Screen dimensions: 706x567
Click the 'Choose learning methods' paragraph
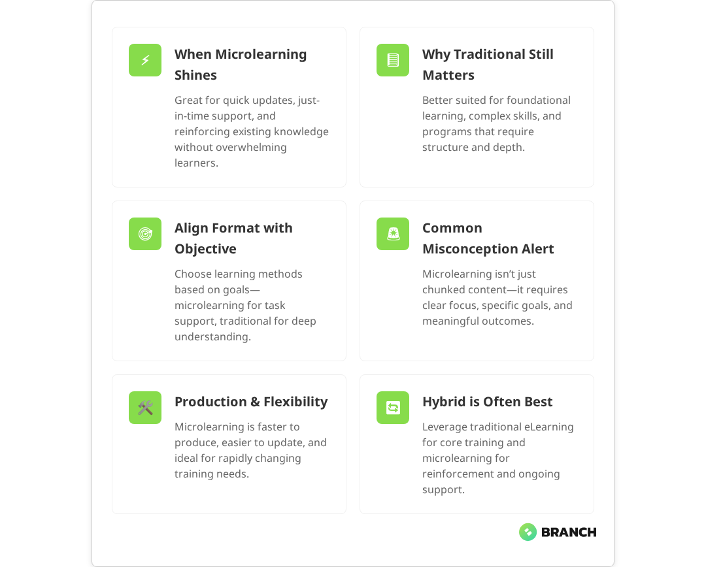245,305
